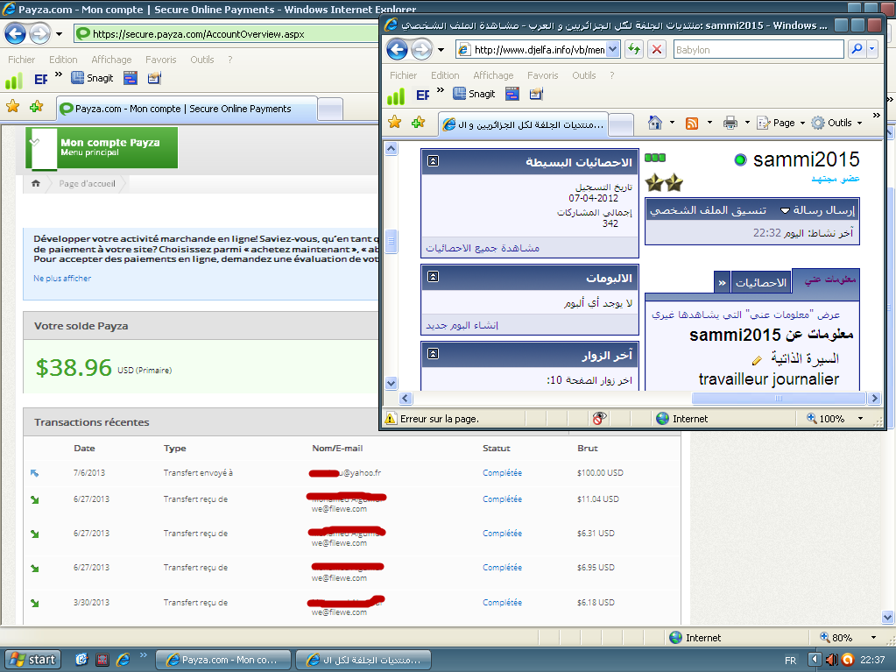The height and width of the screenshot is (672, 896).
Task: Click Complétée status for 7/6/2013 transfer
Action: tap(502, 472)
